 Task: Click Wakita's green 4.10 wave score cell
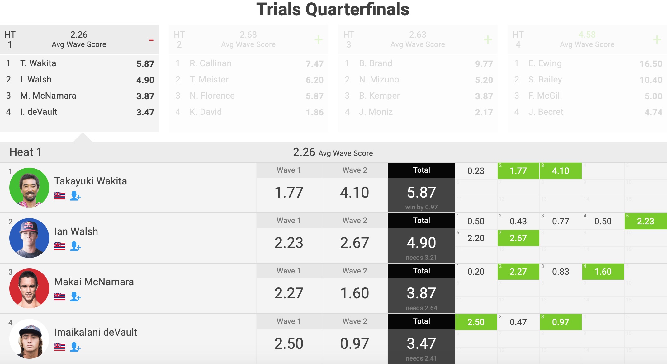coord(561,171)
